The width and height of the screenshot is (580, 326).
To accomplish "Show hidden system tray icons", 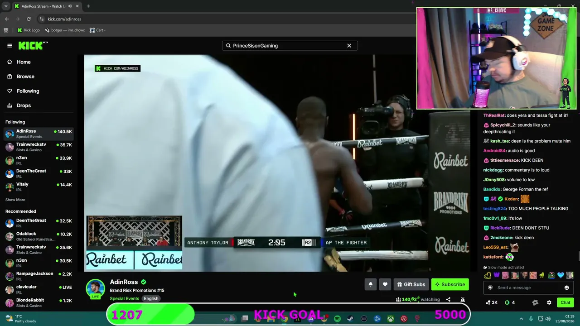I will [x=521, y=319].
